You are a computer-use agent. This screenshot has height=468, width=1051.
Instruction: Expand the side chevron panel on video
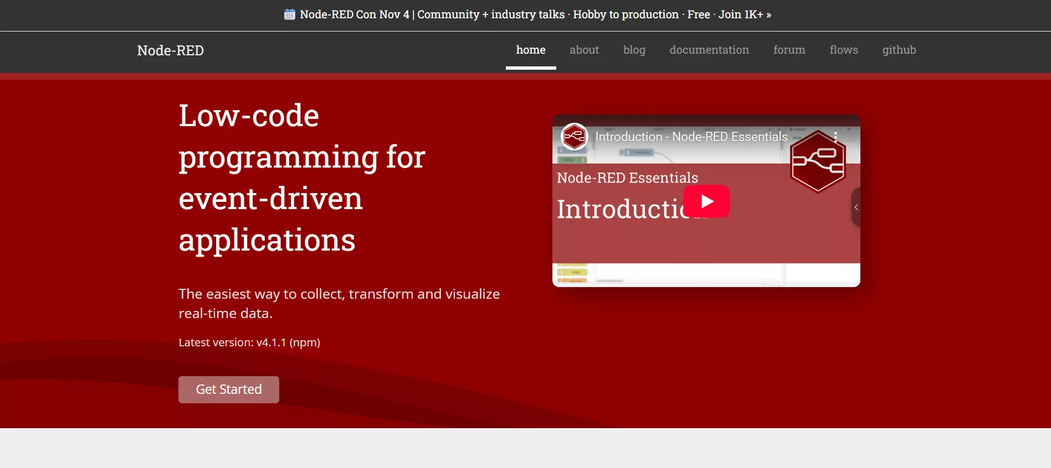click(x=856, y=207)
